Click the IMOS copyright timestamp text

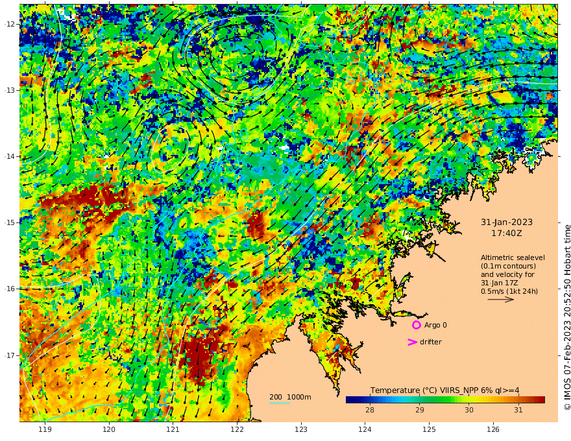(567, 318)
